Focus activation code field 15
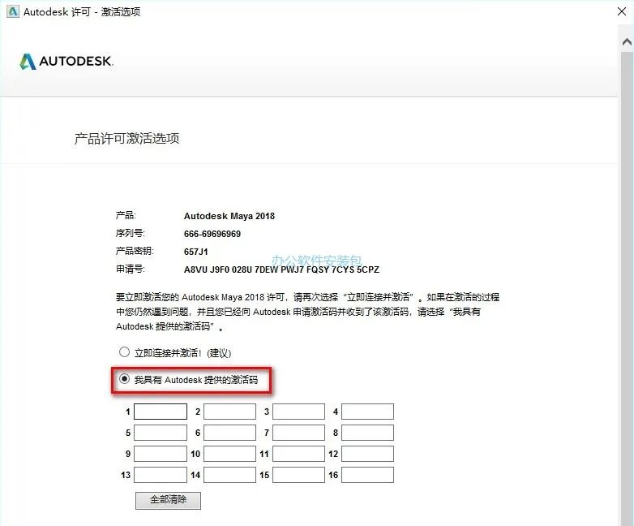The height and width of the screenshot is (526, 634). point(298,475)
